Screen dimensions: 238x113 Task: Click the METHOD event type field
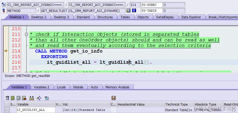pos(21,11)
